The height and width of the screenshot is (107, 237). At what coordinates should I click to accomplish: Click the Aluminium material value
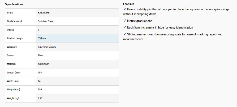click(44, 64)
